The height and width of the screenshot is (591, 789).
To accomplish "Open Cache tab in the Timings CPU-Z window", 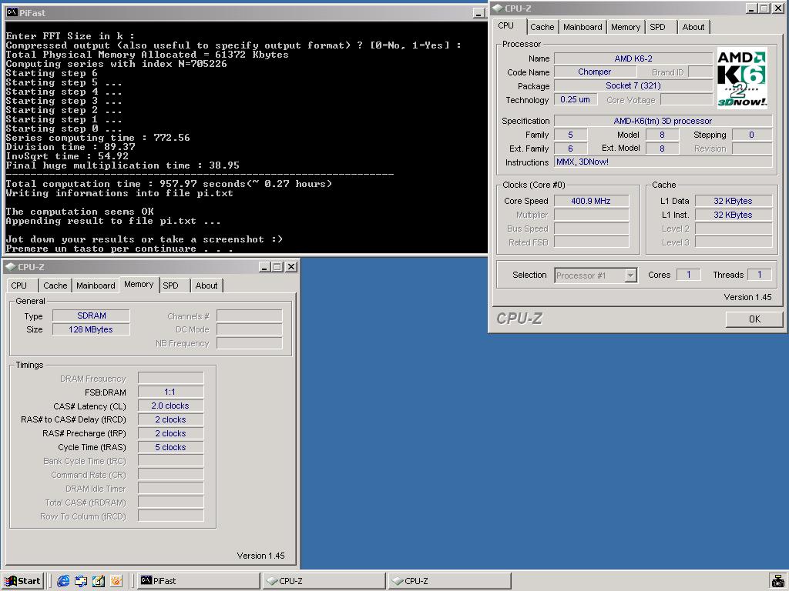I will tap(55, 285).
